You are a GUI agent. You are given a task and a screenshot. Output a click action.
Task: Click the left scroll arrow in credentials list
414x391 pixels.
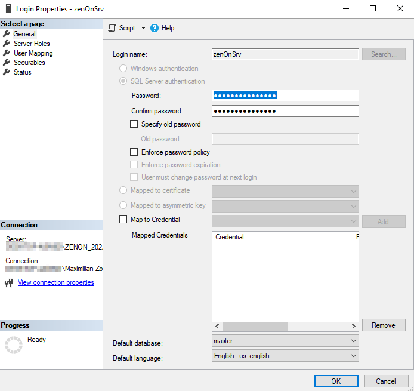[217, 326]
